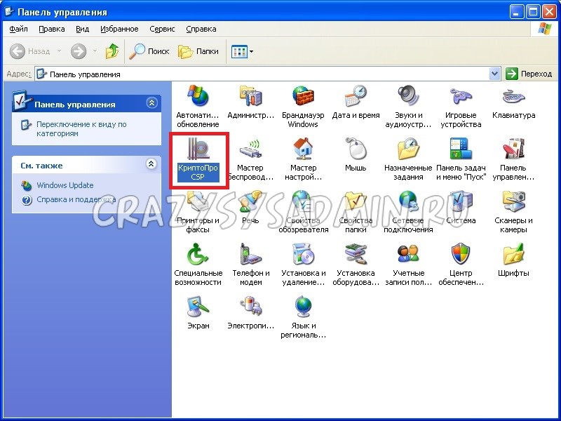561x421 pixels.
Task: Open the Windows Update link
Action: click(65, 185)
